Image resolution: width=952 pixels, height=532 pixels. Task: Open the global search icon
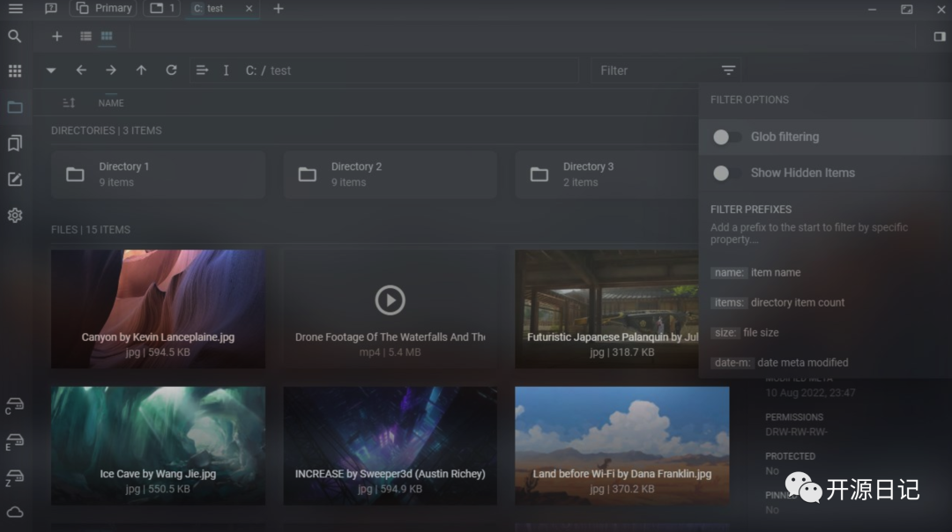pos(15,36)
